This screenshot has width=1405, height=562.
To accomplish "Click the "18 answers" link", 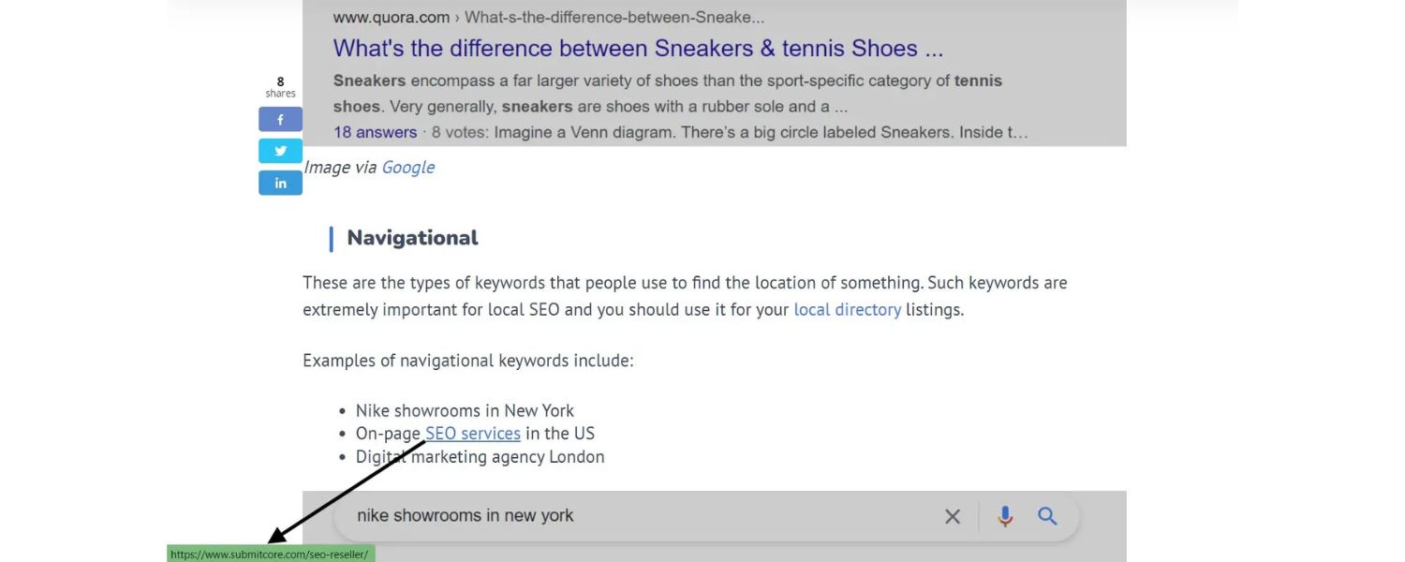I will 375,131.
